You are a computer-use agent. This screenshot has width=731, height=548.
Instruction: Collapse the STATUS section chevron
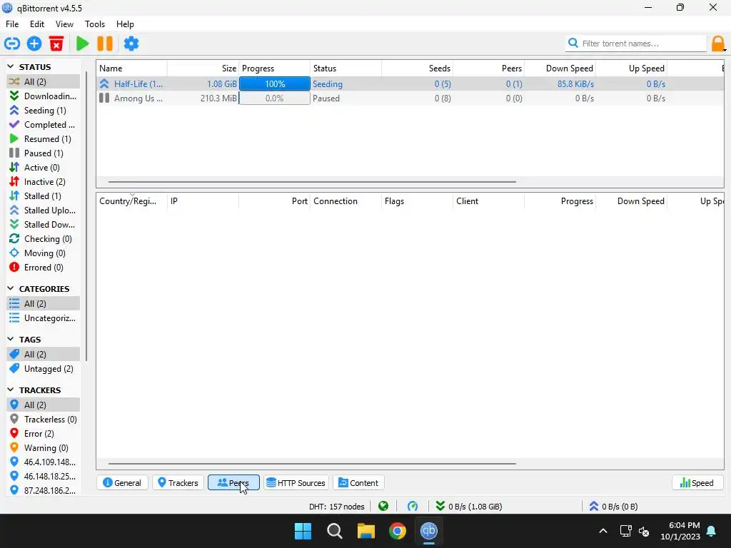11,67
